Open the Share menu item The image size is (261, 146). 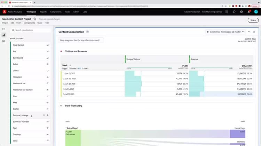coord(40,23)
